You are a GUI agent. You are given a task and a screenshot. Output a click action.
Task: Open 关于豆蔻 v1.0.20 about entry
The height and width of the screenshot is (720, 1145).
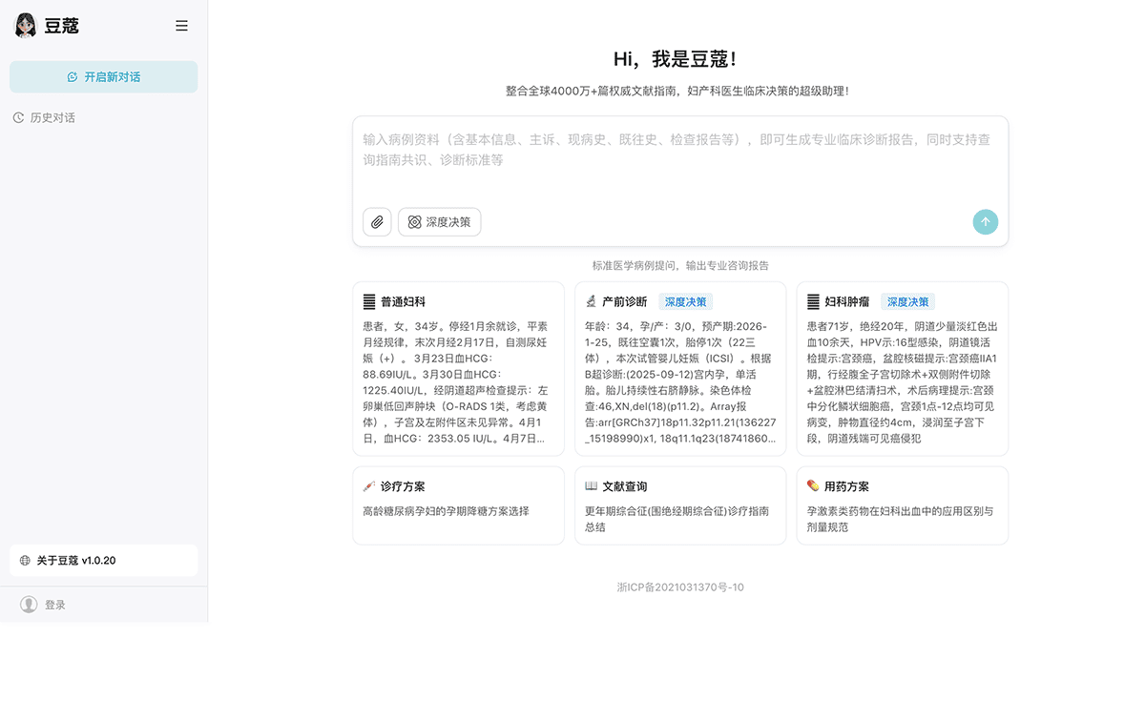click(x=104, y=561)
